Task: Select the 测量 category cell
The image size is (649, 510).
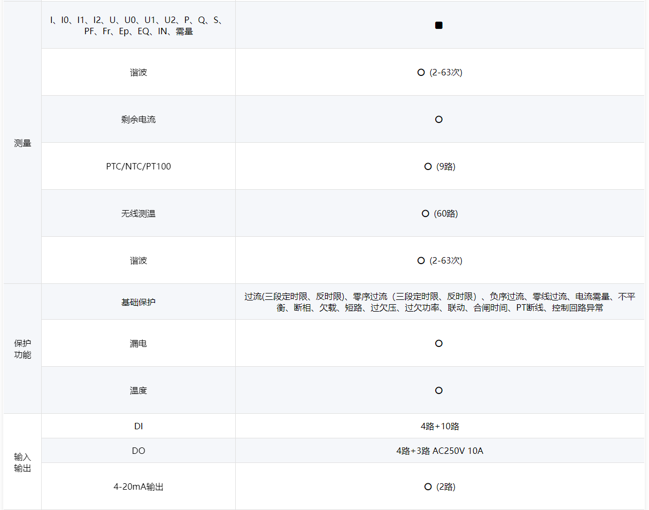Action: coord(22,143)
